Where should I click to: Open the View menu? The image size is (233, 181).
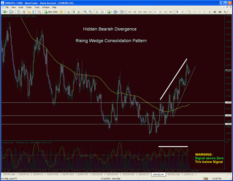point(13,7)
